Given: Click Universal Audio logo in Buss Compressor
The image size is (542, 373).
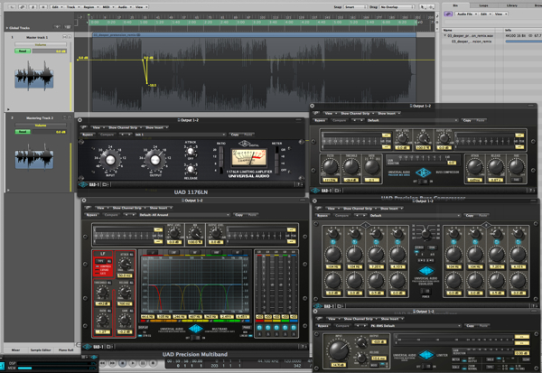Looking at the screenshot, I should click(x=423, y=173).
